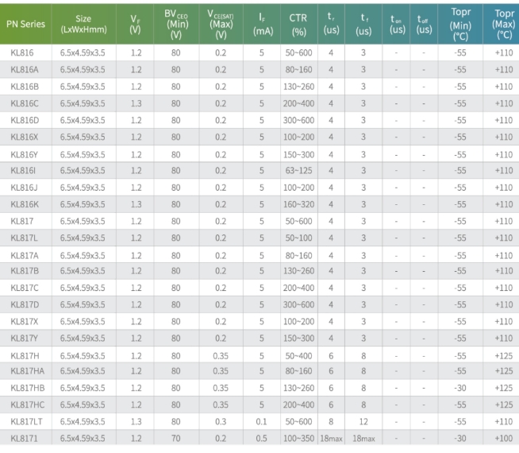Click the 0.1 mA IF value cell

[x=263, y=421]
